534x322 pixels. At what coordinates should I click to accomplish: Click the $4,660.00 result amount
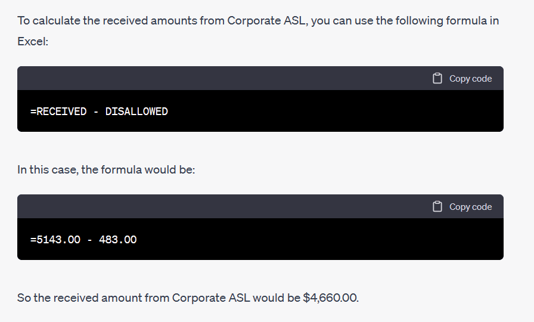coord(330,298)
